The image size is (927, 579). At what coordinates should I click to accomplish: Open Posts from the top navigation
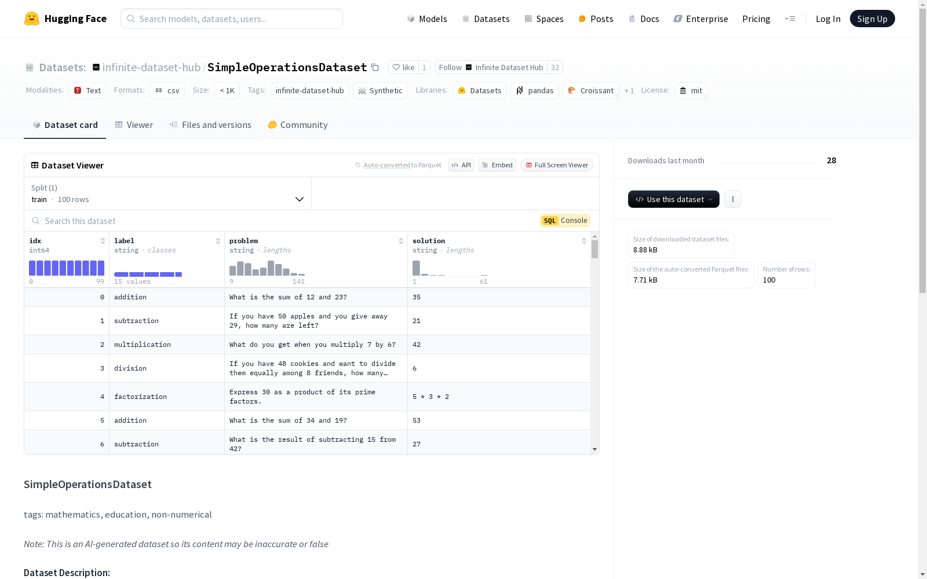pyautogui.click(x=596, y=19)
